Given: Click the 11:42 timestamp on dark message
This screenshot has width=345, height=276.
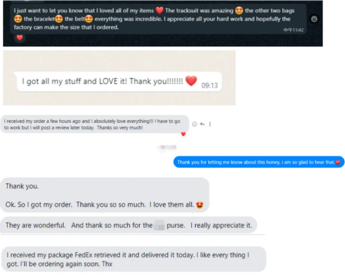Looking at the screenshot, I should coord(293,30).
